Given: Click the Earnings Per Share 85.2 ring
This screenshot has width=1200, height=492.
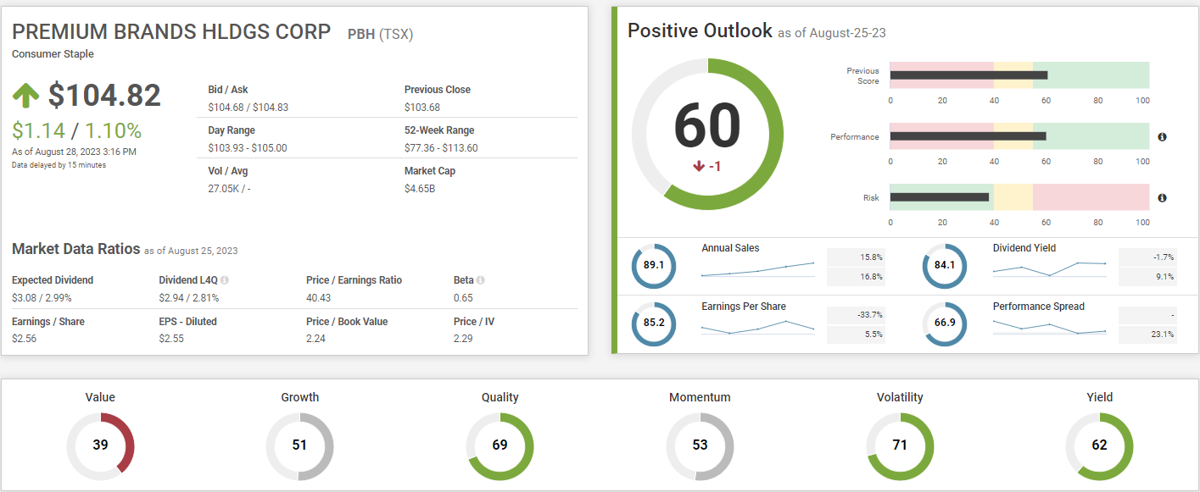Looking at the screenshot, I should click(654, 323).
